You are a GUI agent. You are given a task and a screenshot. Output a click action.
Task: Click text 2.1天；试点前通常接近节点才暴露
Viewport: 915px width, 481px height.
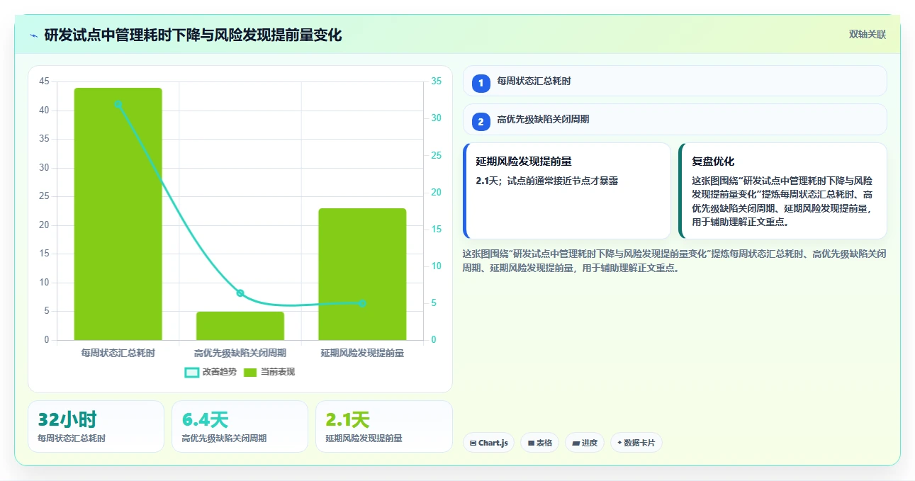pyautogui.click(x=547, y=181)
